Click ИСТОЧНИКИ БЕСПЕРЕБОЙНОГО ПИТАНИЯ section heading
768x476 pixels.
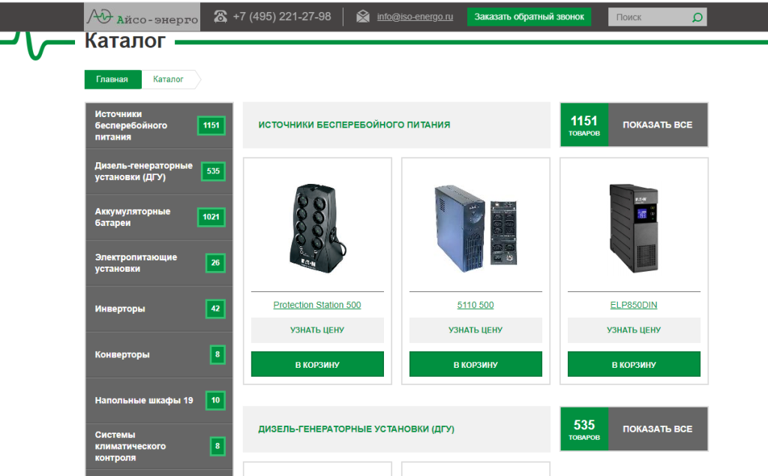(354, 125)
